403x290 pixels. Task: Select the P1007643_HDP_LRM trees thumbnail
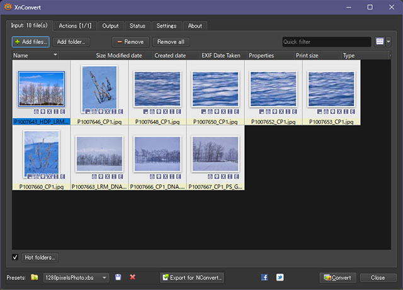[x=42, y=89]
